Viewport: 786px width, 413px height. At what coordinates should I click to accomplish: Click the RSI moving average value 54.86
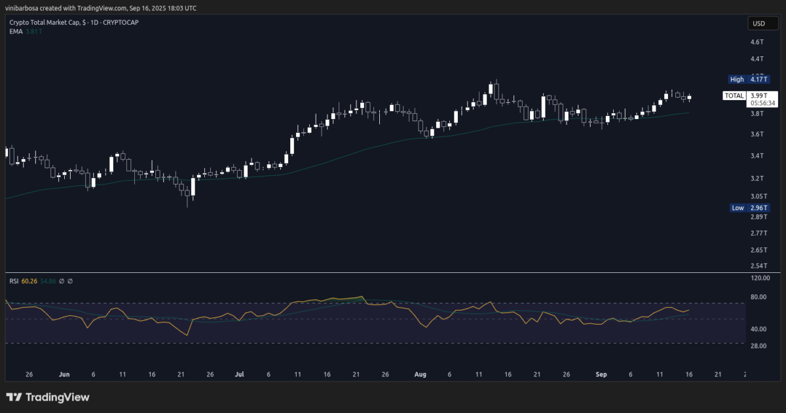pyautogui.click(x=48, y=281)
